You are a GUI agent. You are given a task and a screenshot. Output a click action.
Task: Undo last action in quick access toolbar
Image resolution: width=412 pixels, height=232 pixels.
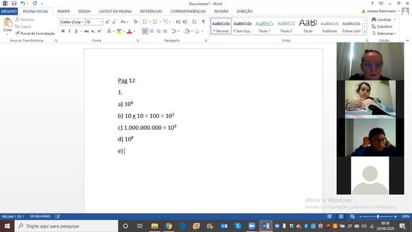(23, 3)
